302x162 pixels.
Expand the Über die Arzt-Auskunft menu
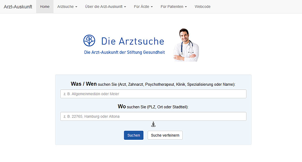[106, 6]
